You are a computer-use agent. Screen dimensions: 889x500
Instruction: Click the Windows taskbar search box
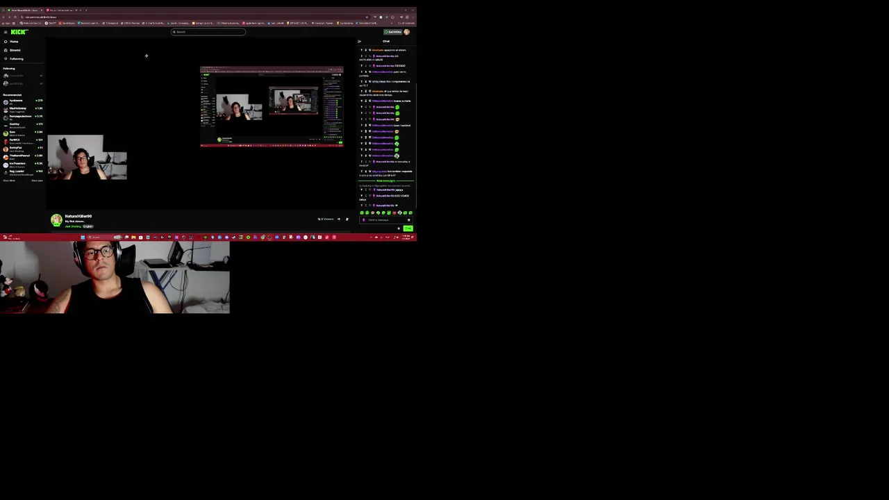click(104, 237)
